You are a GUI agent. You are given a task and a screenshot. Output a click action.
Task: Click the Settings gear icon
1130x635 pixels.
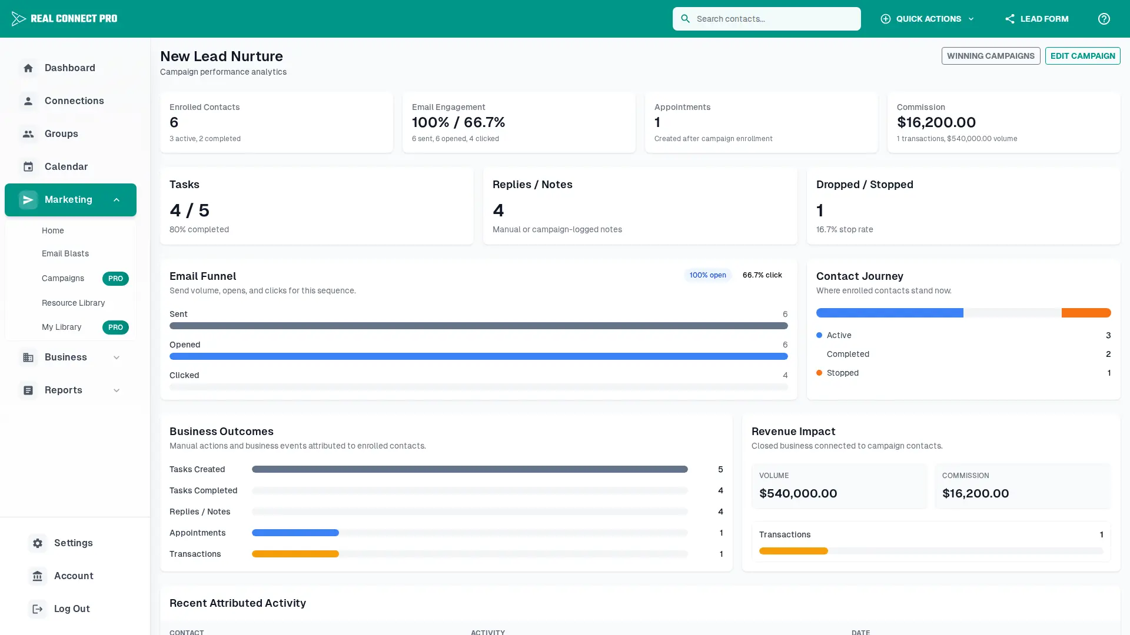click(38, 543)
